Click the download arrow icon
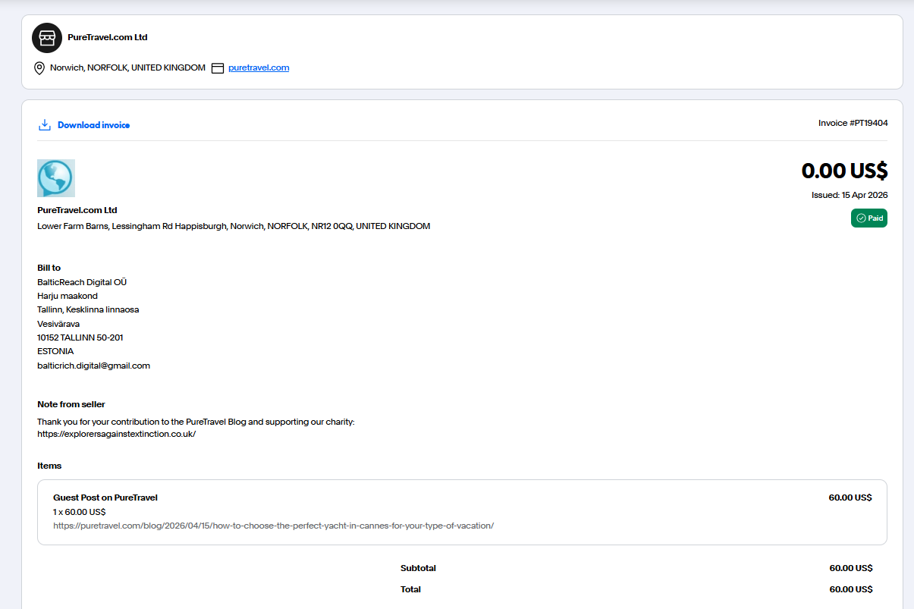Viewport: 914px width, 609px height. [44, 124]
